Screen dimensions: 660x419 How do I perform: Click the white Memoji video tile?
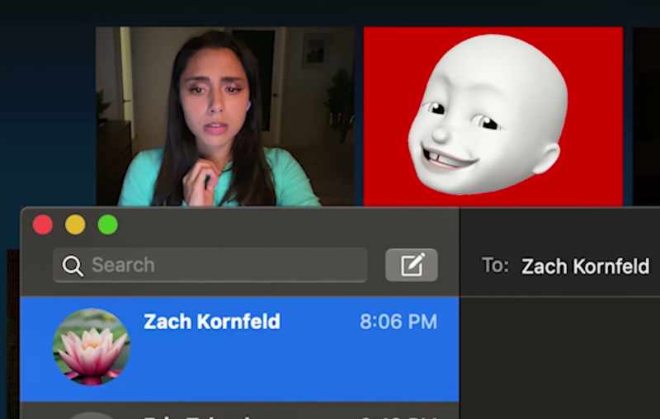pos(493,116)
